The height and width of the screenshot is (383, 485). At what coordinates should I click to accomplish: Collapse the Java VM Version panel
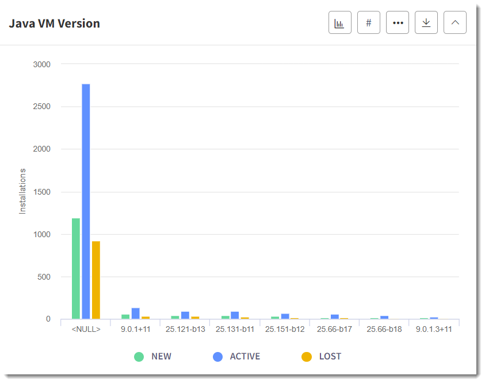click(x=455, y=22)
